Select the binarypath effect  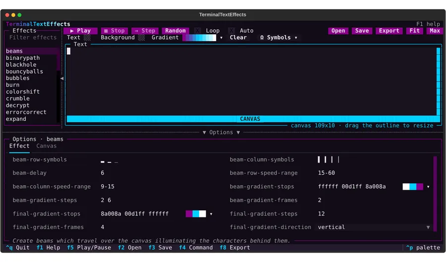31,58
